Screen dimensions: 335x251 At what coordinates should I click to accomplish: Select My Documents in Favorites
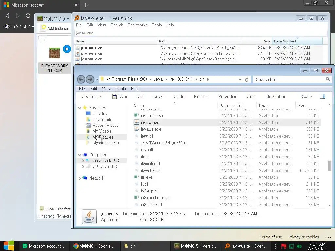tap(106, 143)
